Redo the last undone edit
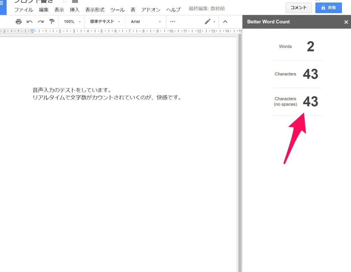This screenshot has width=351, height=272. 41,22
